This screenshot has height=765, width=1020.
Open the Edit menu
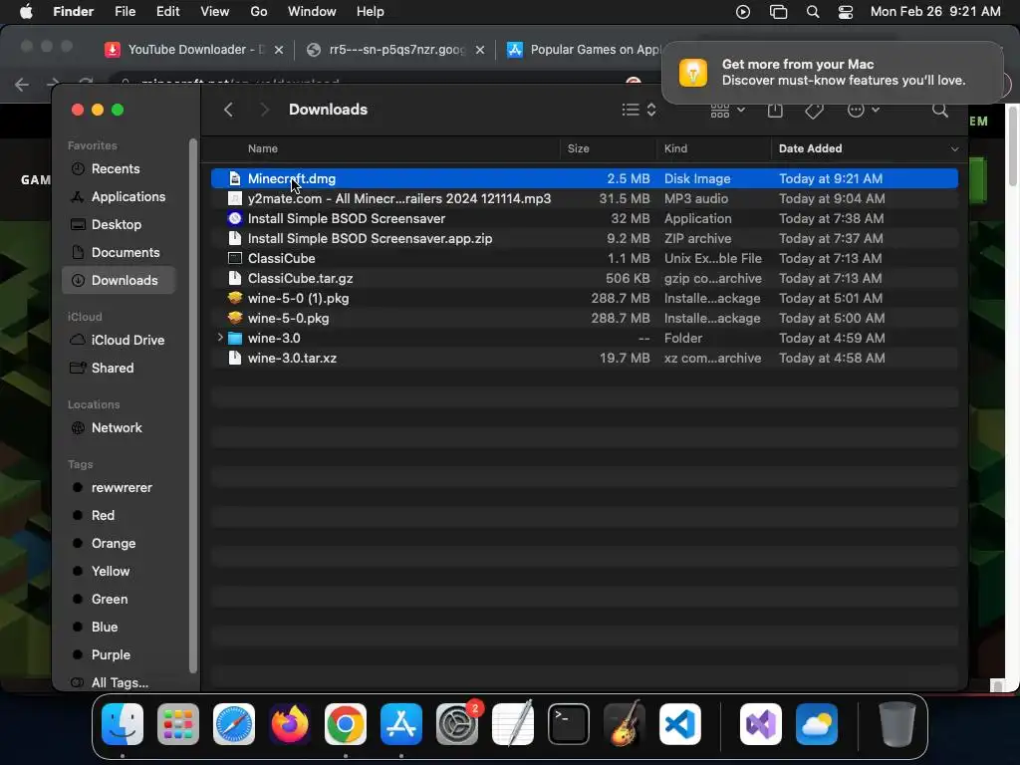[167, 12]
